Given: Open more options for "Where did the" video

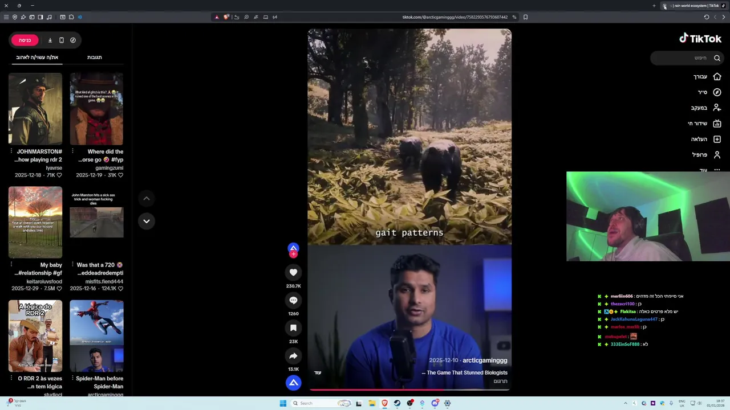Looking at the screenshot, I should 72,151.
